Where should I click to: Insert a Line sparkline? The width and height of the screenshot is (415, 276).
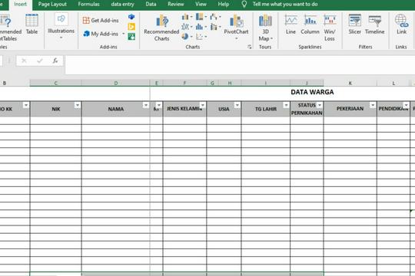[290, 25]
